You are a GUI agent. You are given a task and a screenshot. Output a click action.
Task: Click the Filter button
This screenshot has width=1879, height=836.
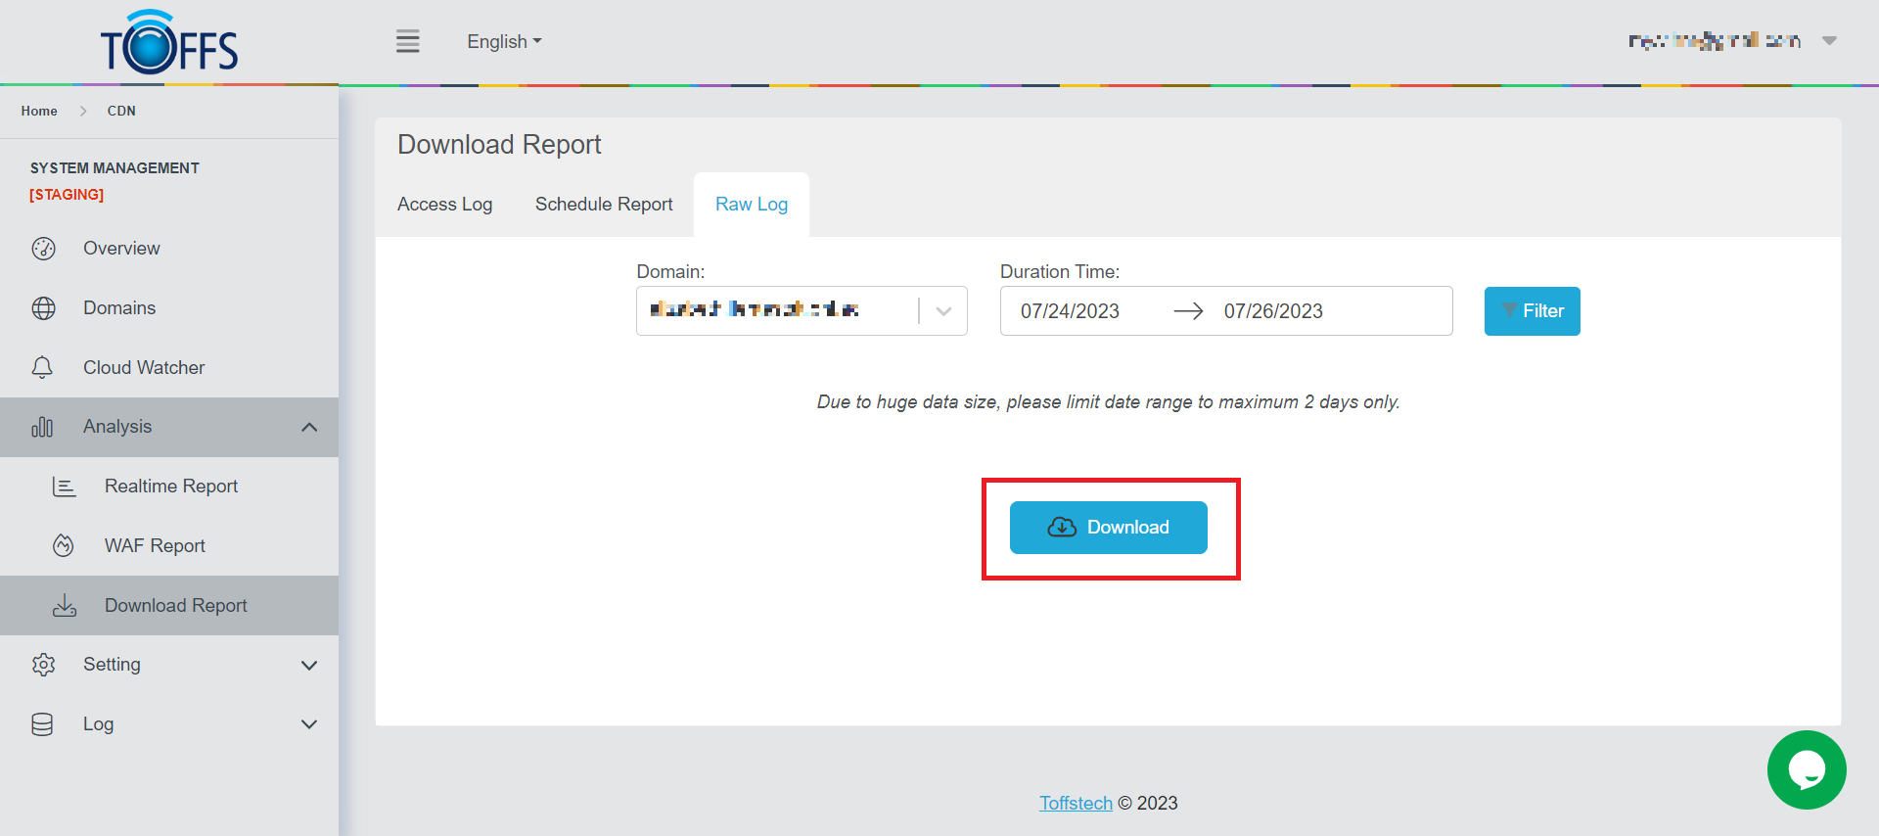coord(1532,311)
